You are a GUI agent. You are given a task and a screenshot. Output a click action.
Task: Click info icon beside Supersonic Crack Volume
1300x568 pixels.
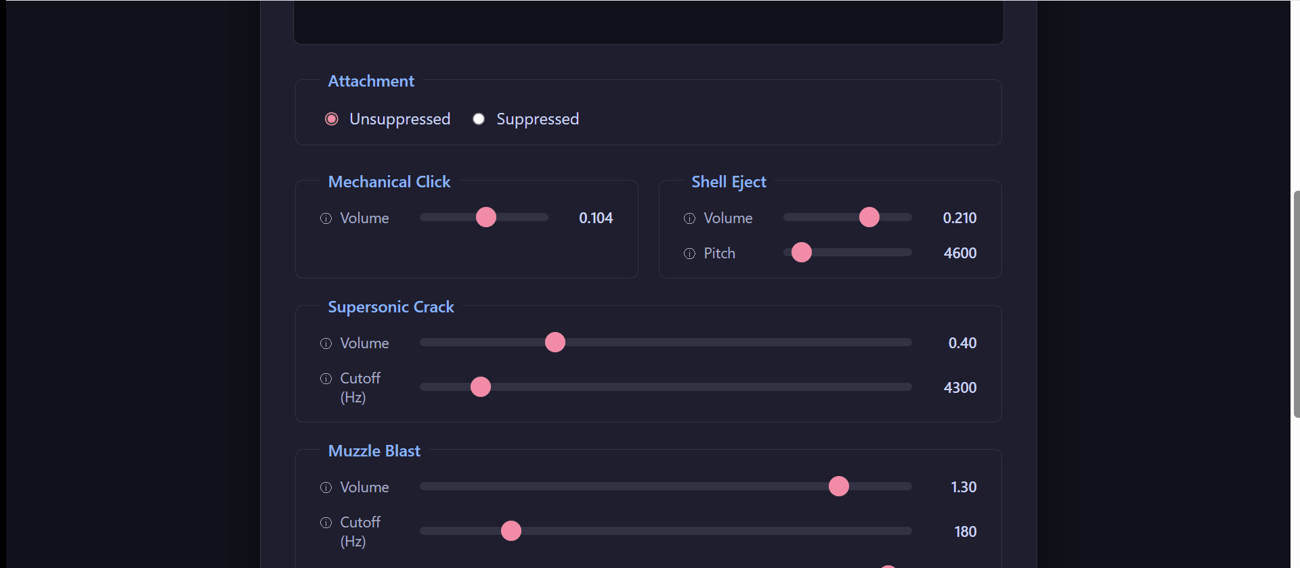tap(326, 344)
